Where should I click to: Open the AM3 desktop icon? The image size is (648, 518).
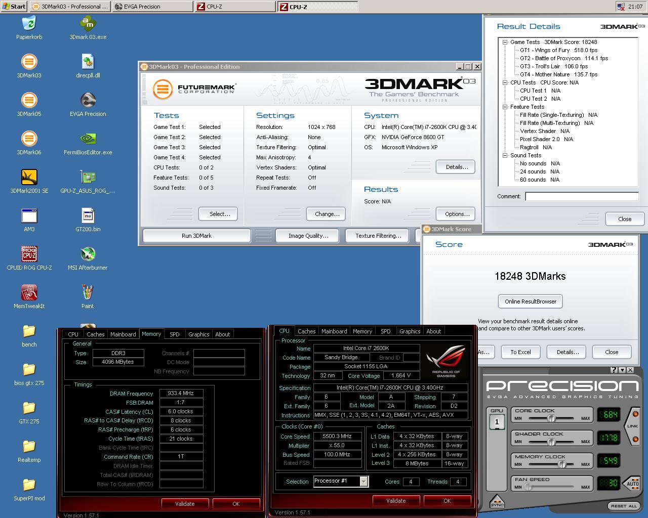tap(29, 220)
